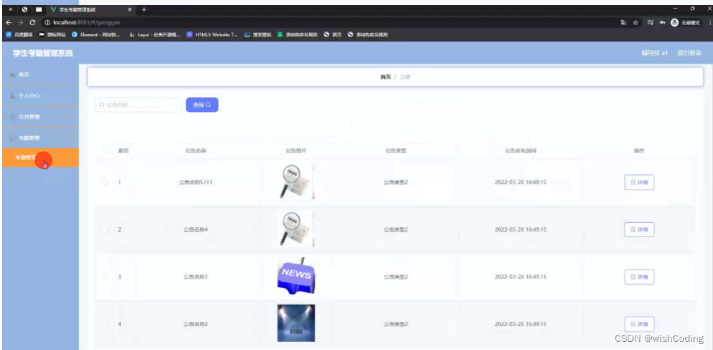Focus the 公告名称 search input
Viewport: 713px width, 350px height.
click(139, 105)
